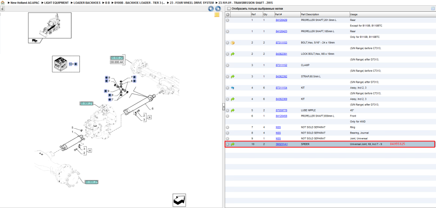Click the green arrow on the SPIDER row

(x=233, y=144)
